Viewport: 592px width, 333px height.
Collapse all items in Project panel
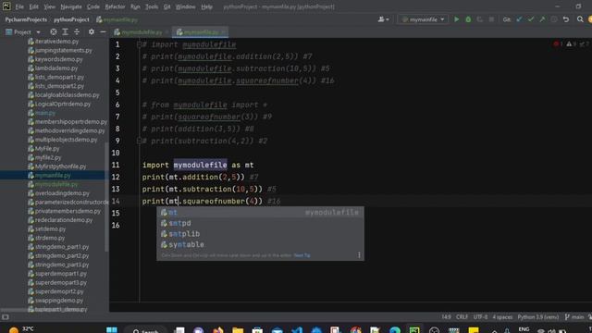tap(77, 32)
